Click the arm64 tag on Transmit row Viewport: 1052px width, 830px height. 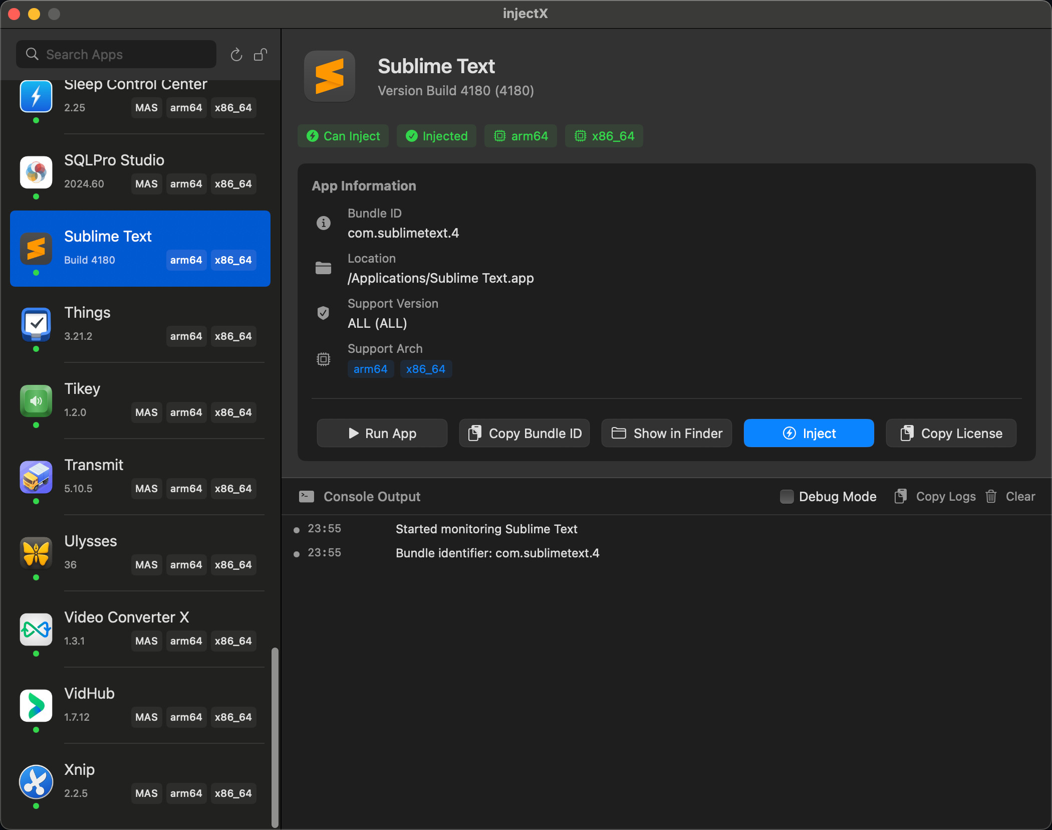[186, 489]
